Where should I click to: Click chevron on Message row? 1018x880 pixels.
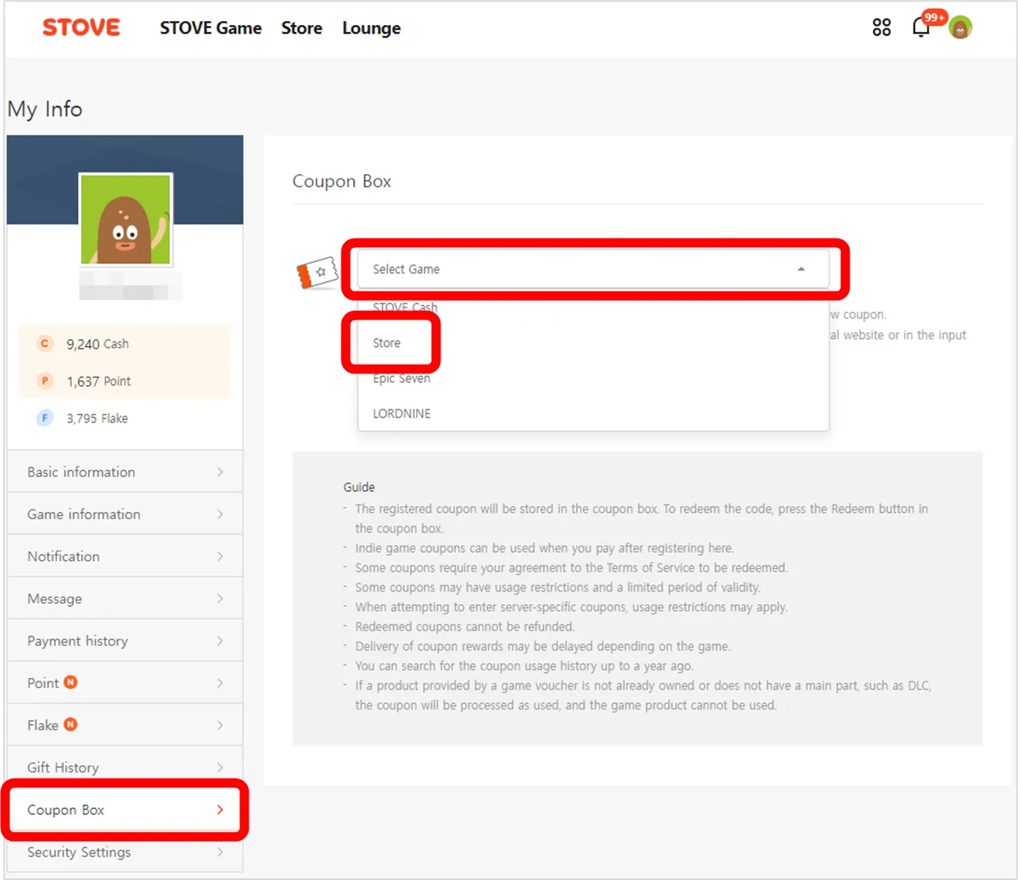click(x=220, y=599)
